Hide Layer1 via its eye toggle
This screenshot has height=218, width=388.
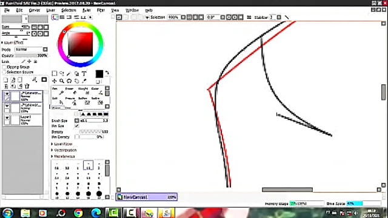coord(7,117)
